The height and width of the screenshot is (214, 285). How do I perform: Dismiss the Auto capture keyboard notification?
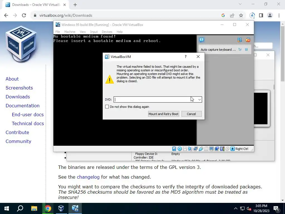click(x=246, y=49)
